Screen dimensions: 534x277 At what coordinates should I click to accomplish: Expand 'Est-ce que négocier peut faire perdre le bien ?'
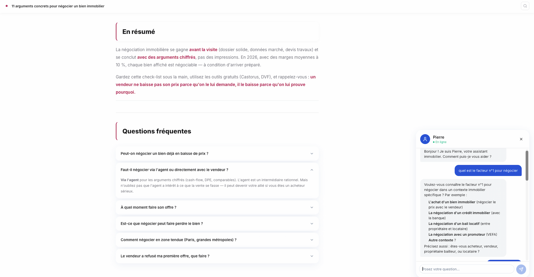tap(217, 223)
